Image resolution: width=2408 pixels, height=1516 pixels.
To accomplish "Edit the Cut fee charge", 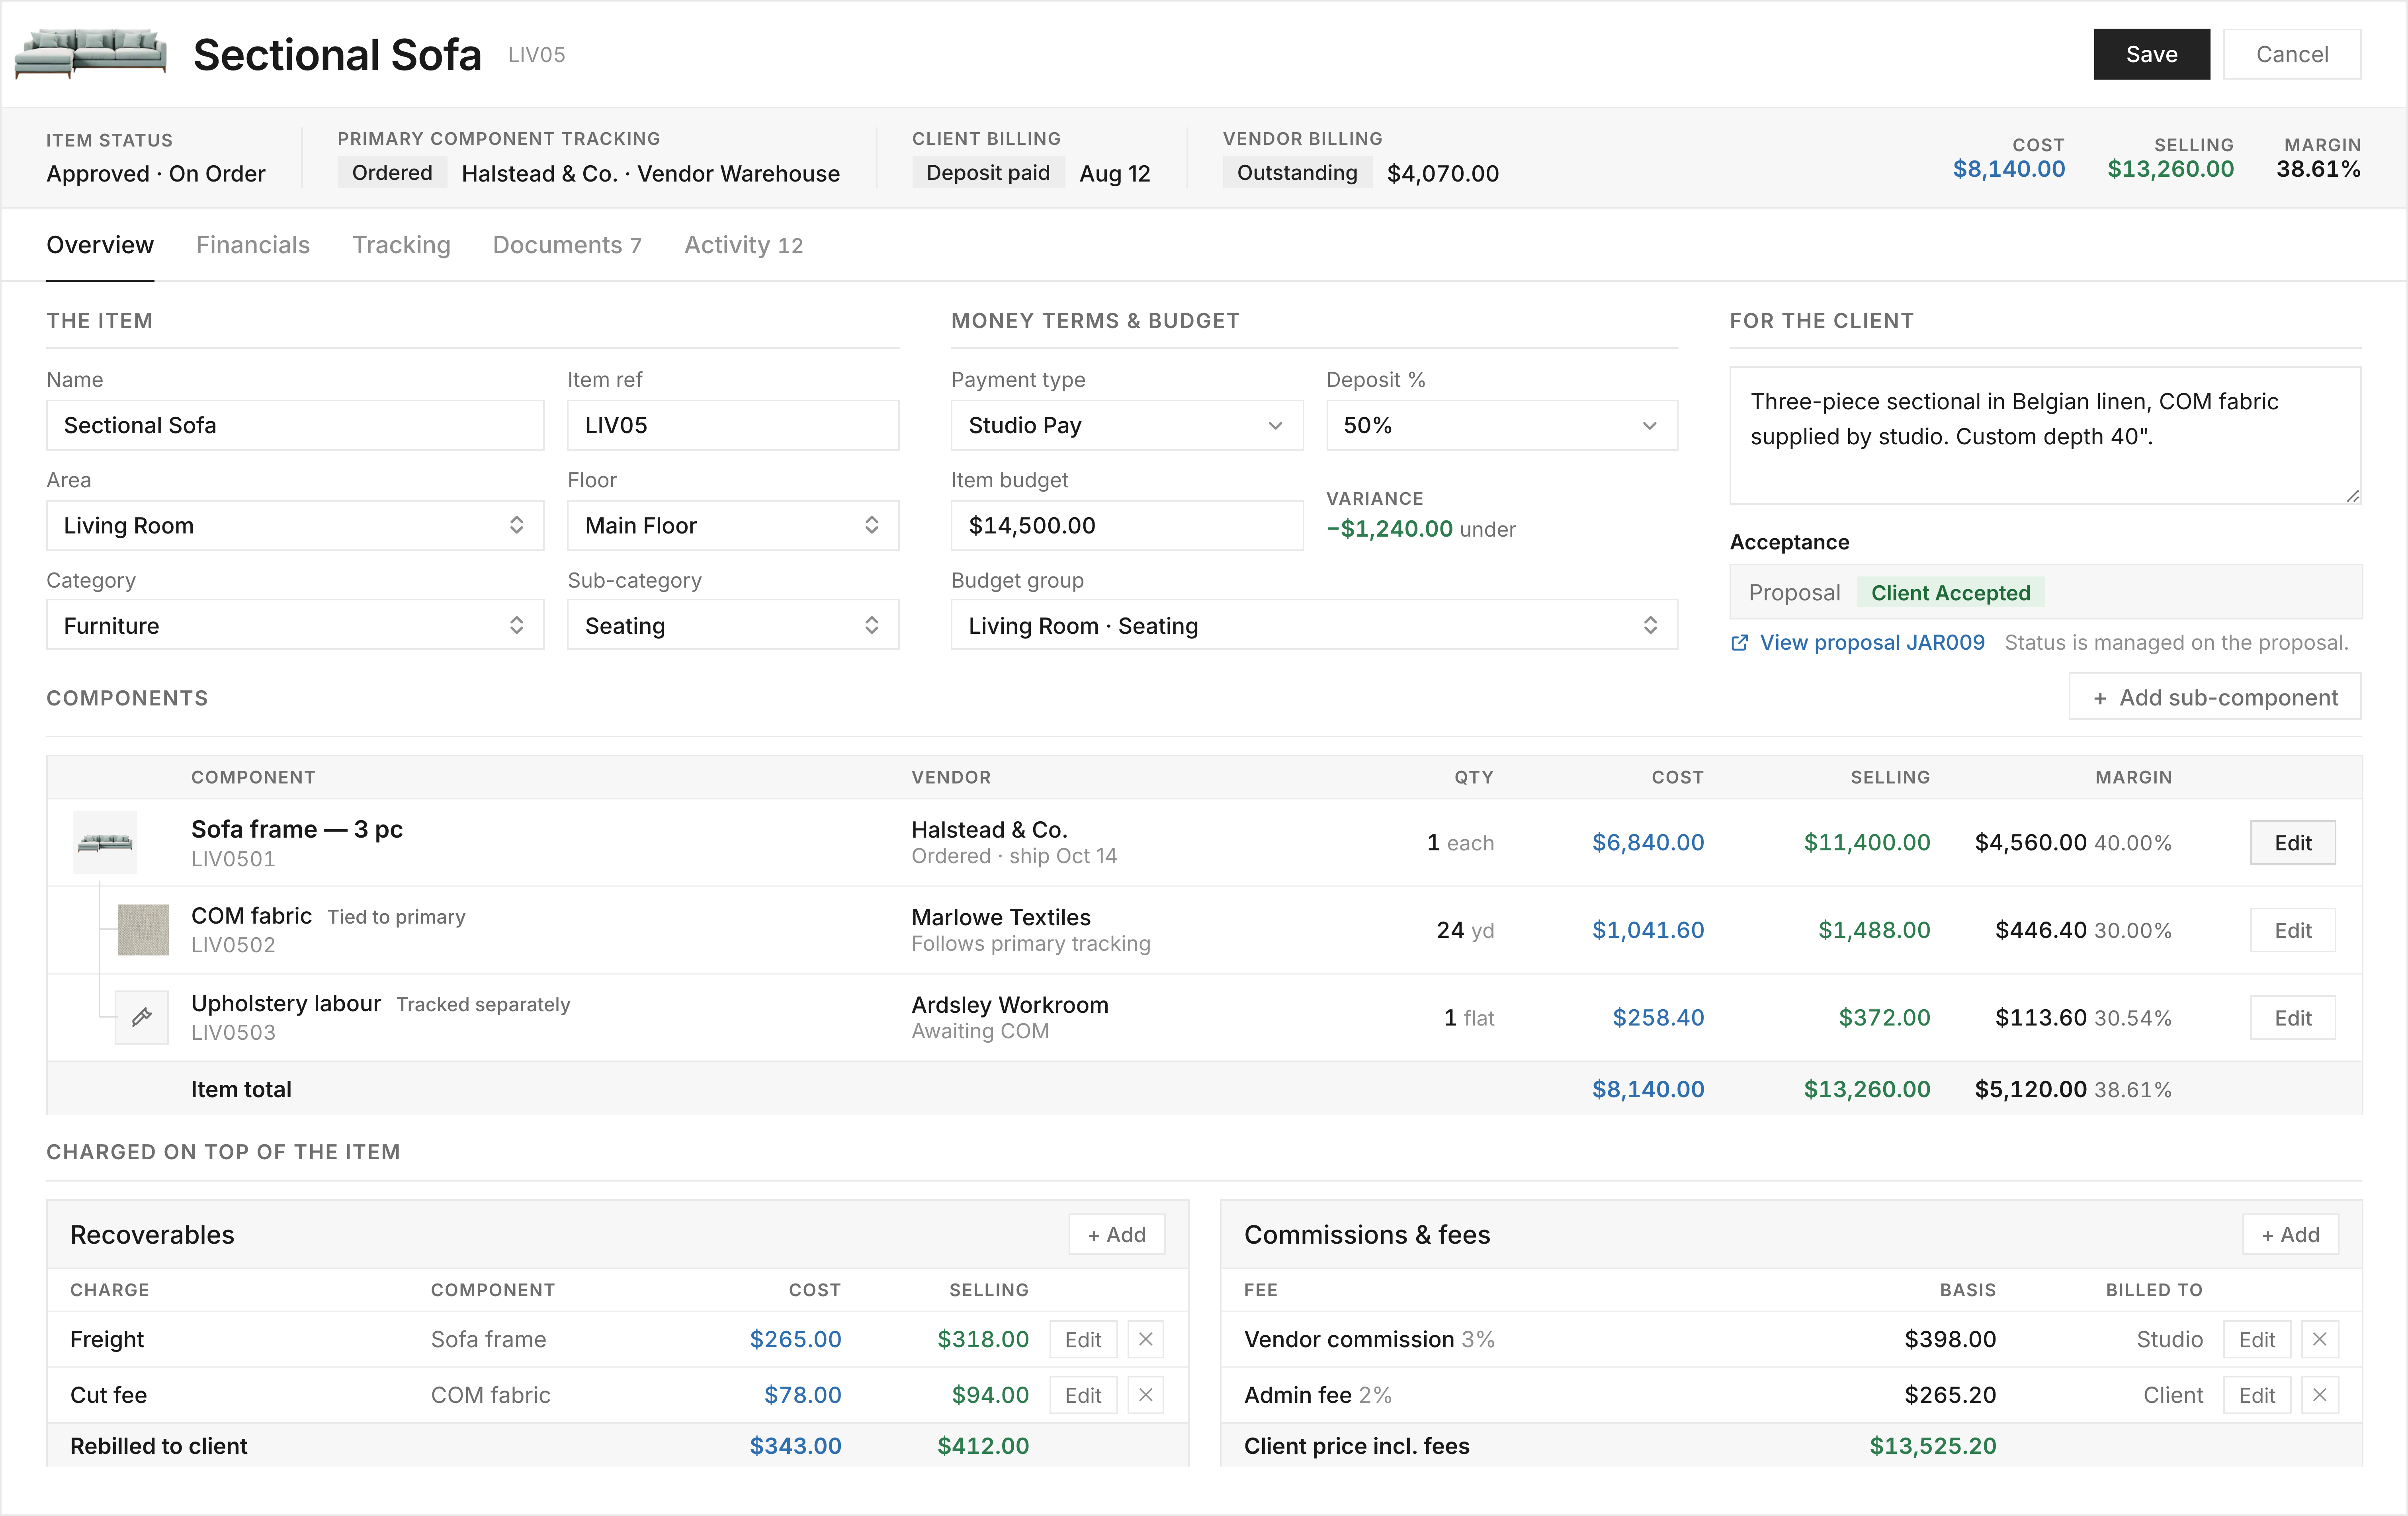I will (x=1083, y=1395).
